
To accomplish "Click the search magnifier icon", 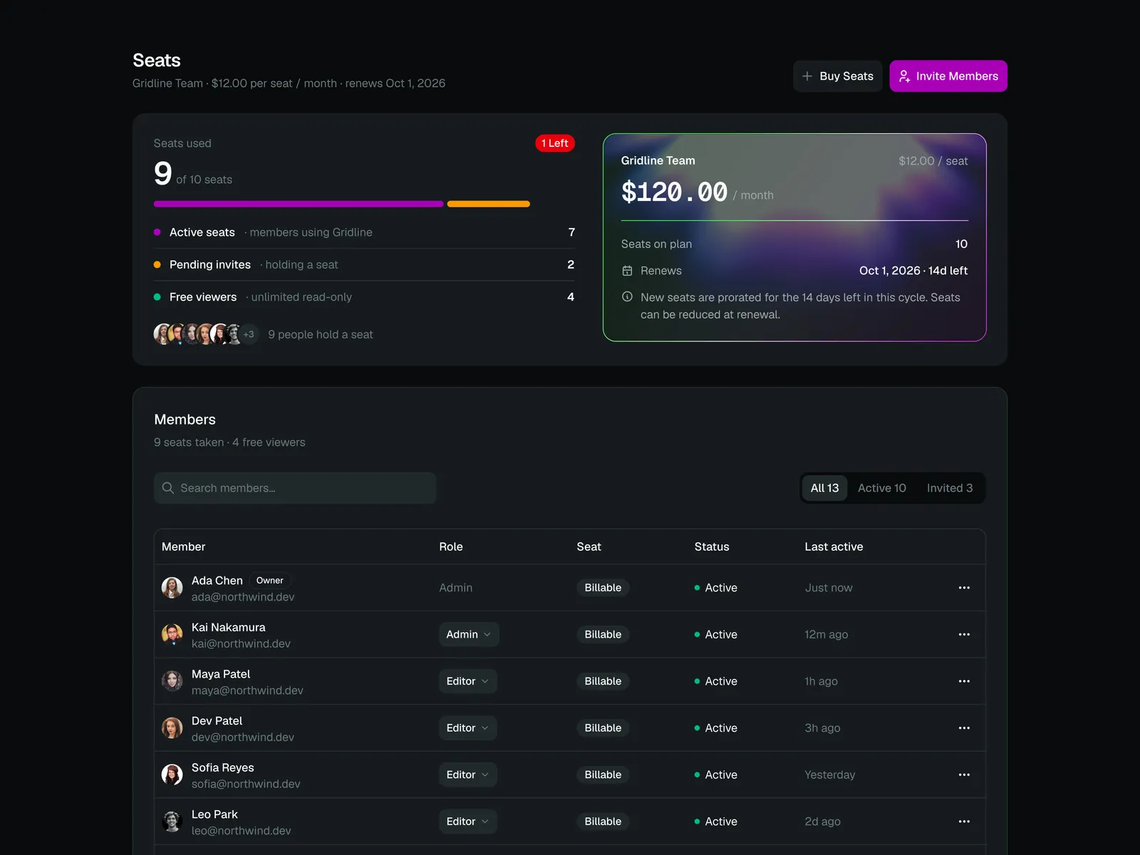I will tap(168, 488).
